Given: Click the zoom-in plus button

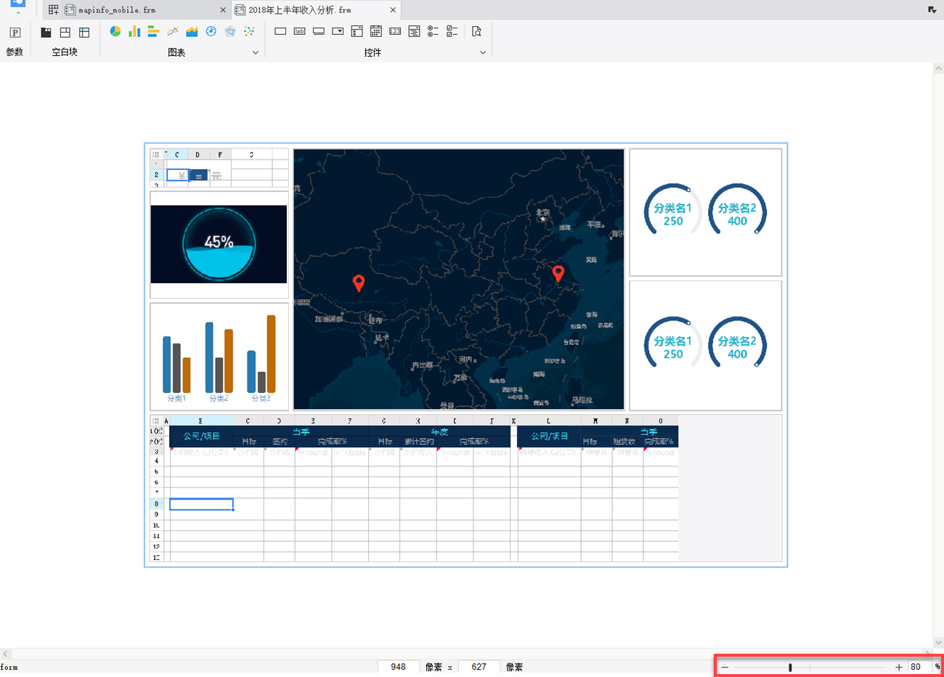Looking at the screenshot, I should point(898,667).
